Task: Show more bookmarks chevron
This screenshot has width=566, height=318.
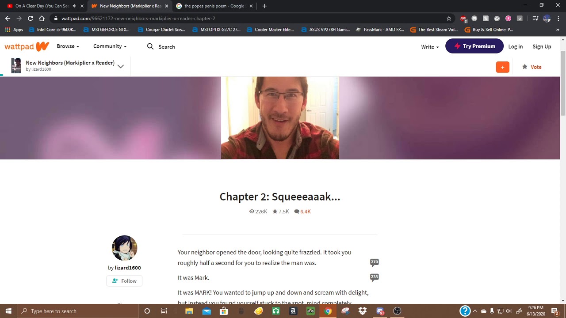Action: 558,30
